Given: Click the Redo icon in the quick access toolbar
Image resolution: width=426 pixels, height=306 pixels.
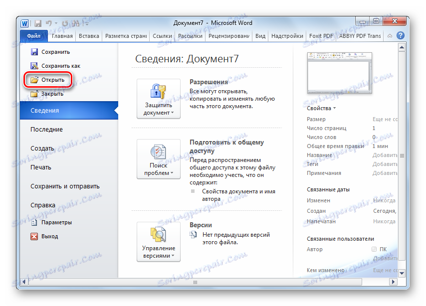Looking at the screenshot, I should tap(65, 23).
